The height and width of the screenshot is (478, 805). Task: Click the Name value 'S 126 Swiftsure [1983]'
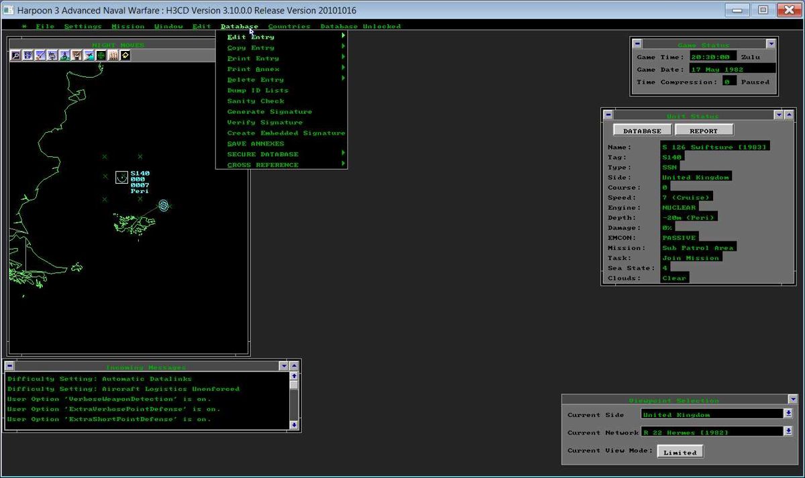[714, 147]
